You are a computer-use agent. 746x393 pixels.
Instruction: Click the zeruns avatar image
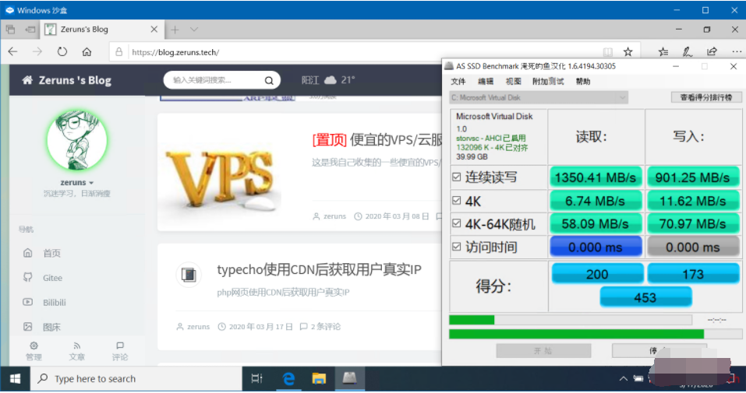pyautogui.click(x=77, y=140)
